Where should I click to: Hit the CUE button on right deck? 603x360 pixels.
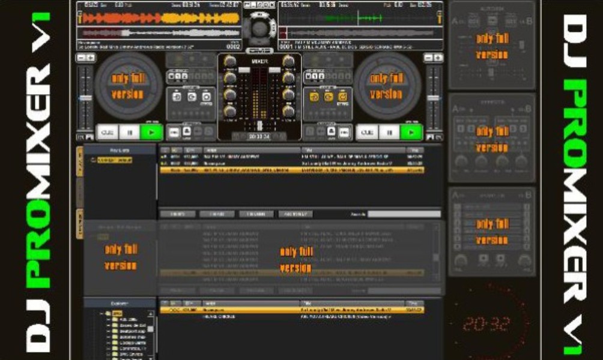click(x=367, y=133)
